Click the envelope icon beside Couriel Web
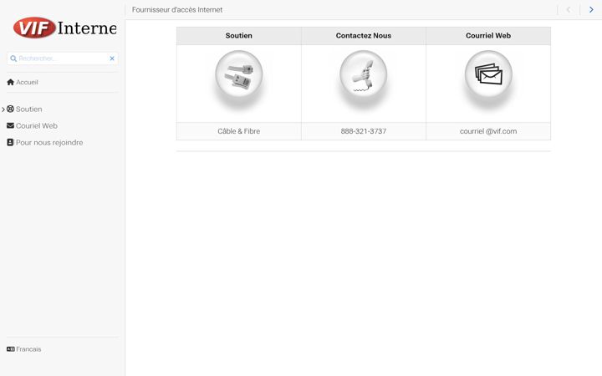Image resolution: width=602 pixels, height=376 pixels. click(x=10, y=125)
